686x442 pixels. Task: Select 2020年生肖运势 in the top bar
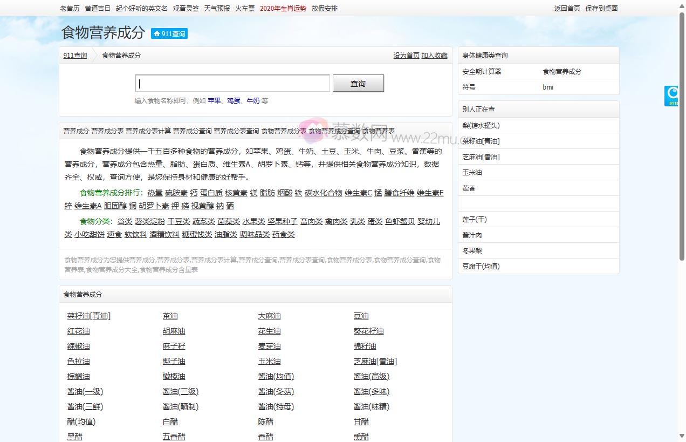pos(283,8)
